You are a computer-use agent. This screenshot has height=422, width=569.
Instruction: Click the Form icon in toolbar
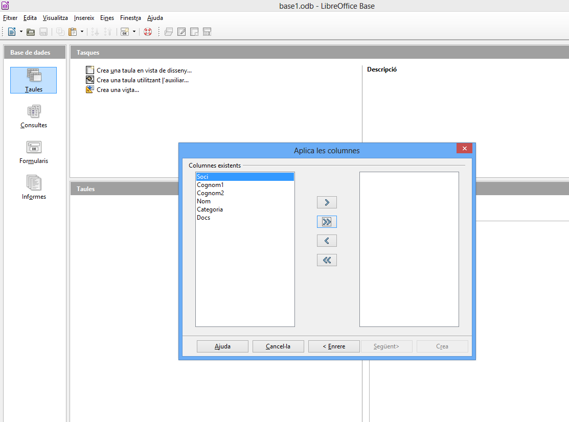pyautogui.click(x=125, y=32)
